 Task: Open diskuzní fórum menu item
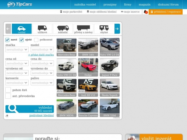click(168, 5)
